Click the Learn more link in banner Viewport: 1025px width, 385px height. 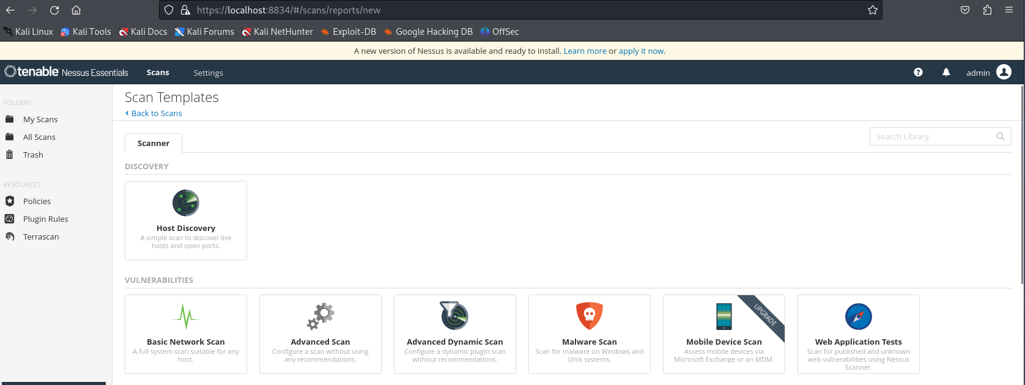[x=585, y=51]
